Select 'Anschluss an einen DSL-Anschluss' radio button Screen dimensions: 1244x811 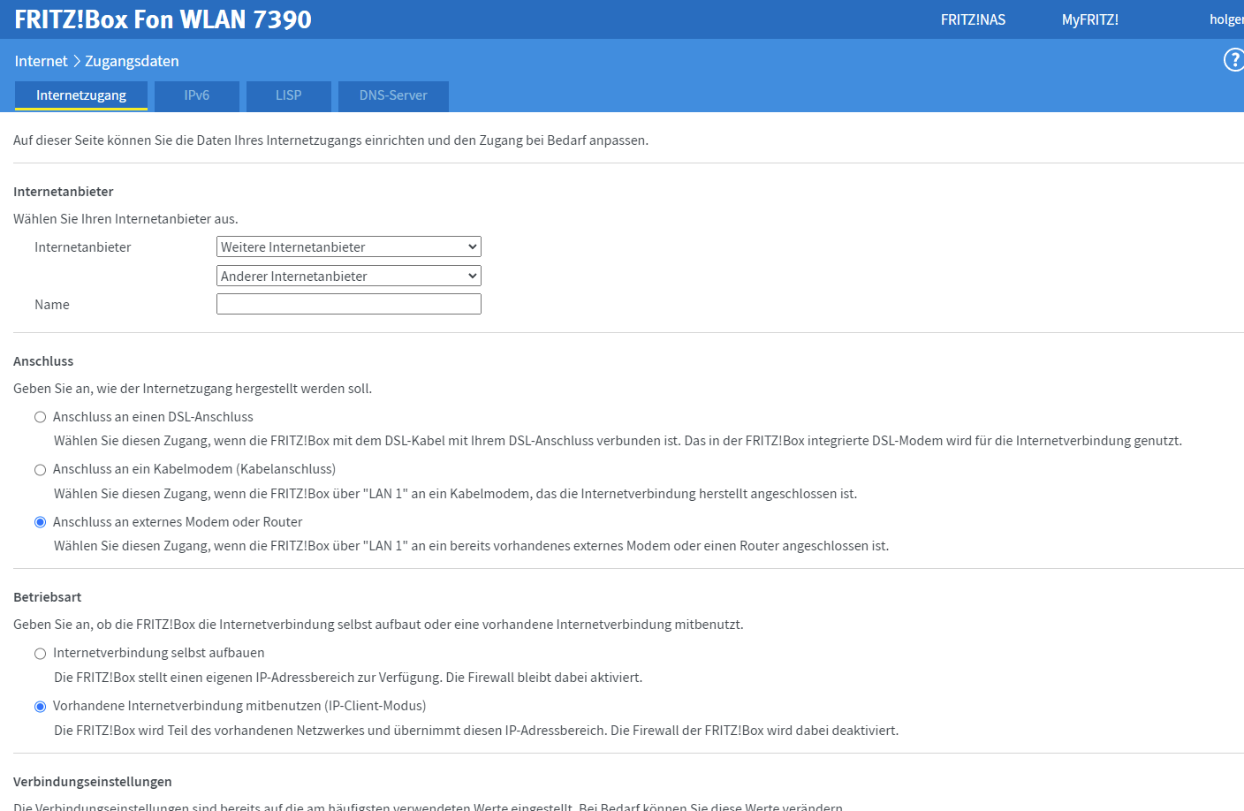pyautogui.click(x=40, y=417)
